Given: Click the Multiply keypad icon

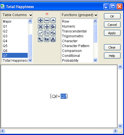Looking at the screenshot, I should click(x=41, y=27).
